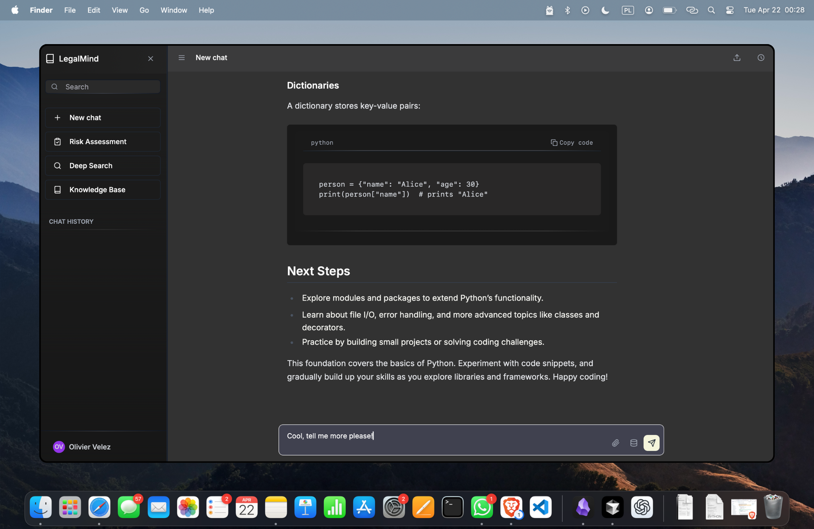
Task: Open WhatsApp from the Dock
Action: pyautogui.click(x=481, y=507)
